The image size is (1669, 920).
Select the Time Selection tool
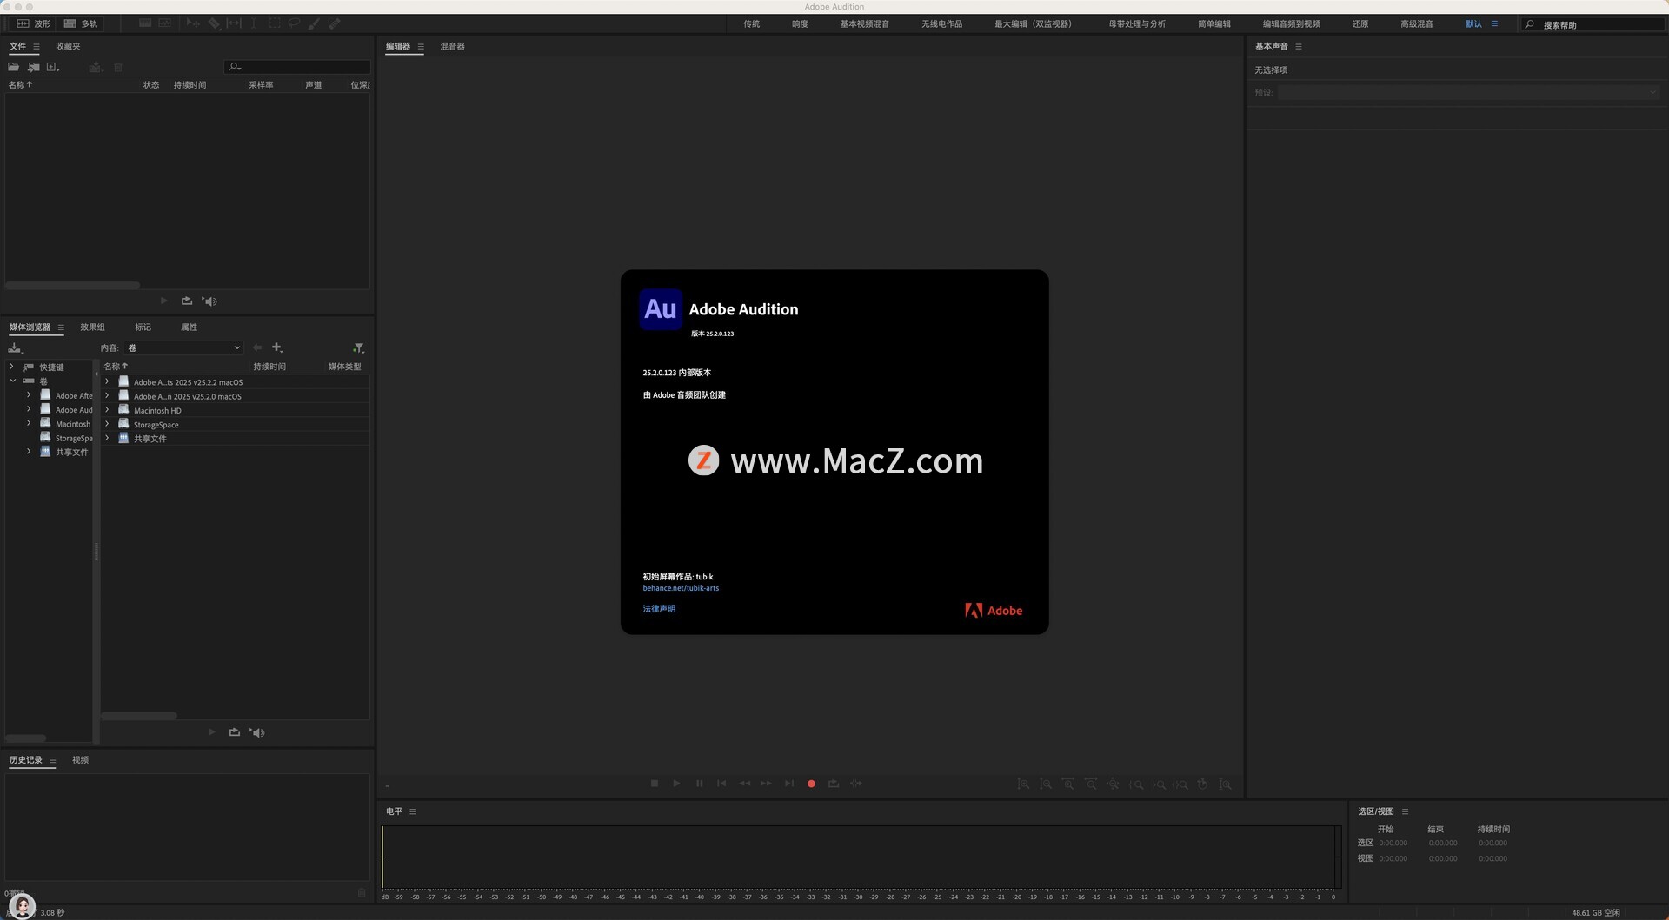pos(254,23)
